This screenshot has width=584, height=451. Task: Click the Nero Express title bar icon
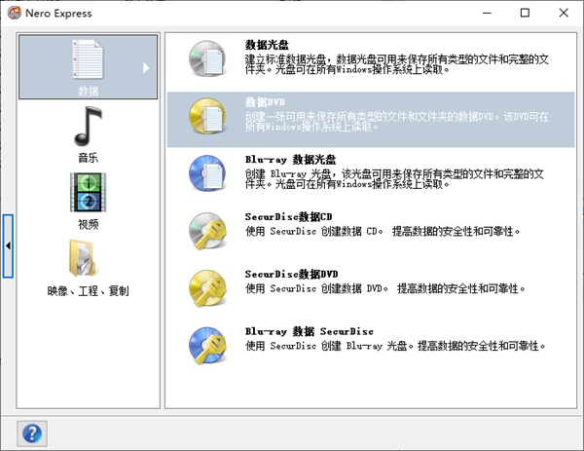(14, 14)
